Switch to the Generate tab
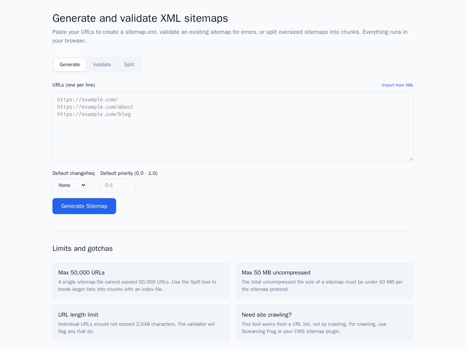Image resolution: width=466 pixels, height=349 pixels. click(70, 65)
